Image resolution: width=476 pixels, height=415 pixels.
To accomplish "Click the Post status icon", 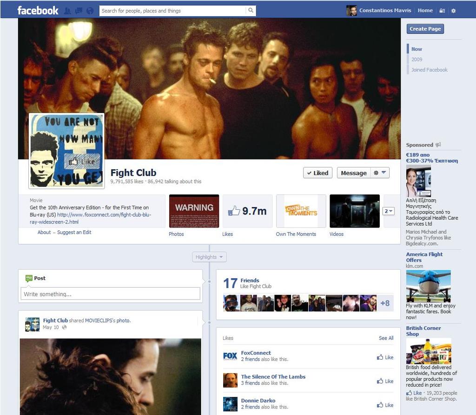I will coord(29,278).
